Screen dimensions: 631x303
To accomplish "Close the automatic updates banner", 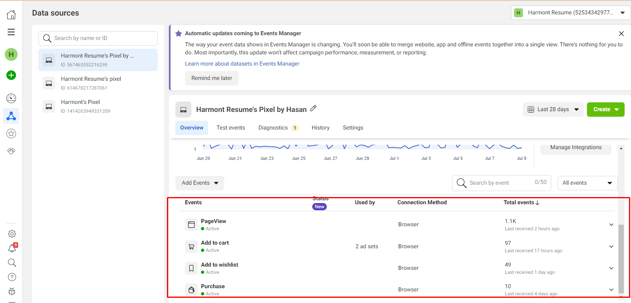I will 621,34.
